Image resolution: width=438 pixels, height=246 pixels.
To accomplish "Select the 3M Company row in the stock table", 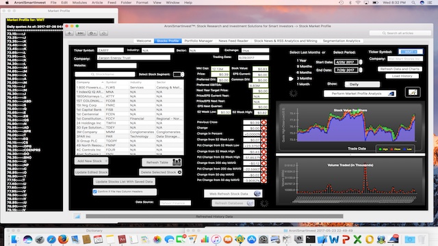I will 129,132.
